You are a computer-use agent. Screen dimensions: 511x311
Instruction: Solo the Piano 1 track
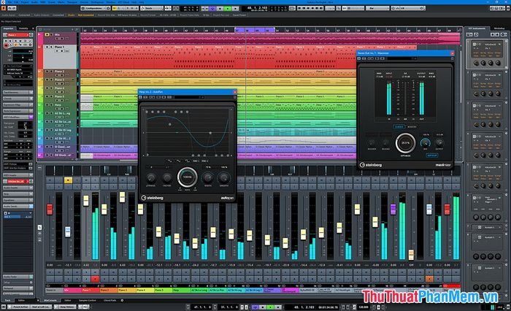point(52,47)
